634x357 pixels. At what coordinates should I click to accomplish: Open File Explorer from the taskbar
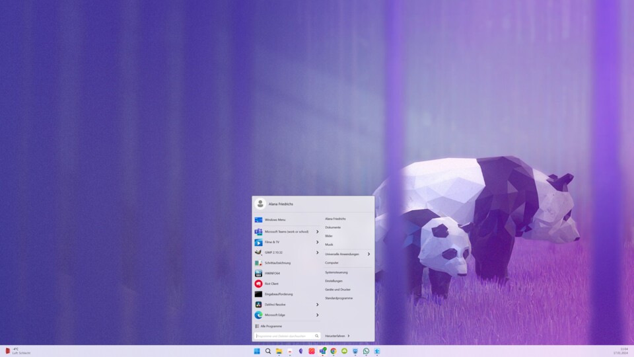pos(279,351)
